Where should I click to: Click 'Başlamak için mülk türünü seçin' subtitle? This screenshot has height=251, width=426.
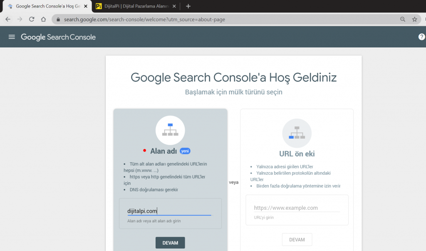click(234, 92)
